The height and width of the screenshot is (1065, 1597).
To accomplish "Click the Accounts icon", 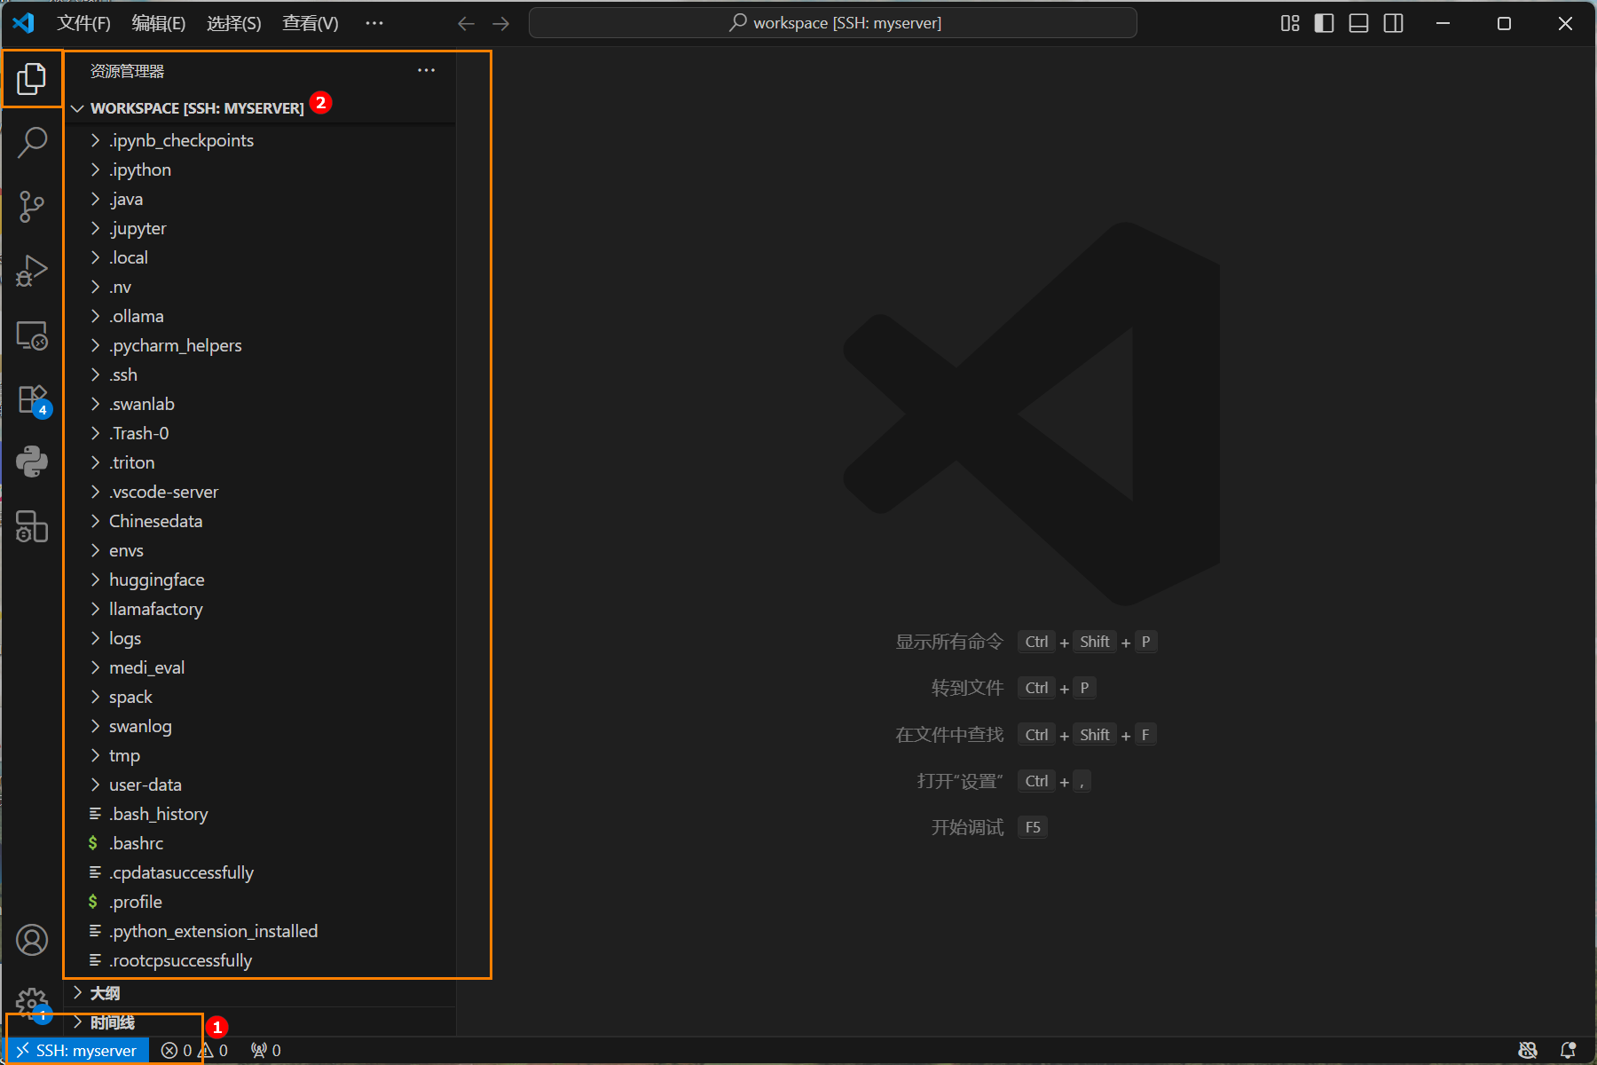I will pos(32,940).
